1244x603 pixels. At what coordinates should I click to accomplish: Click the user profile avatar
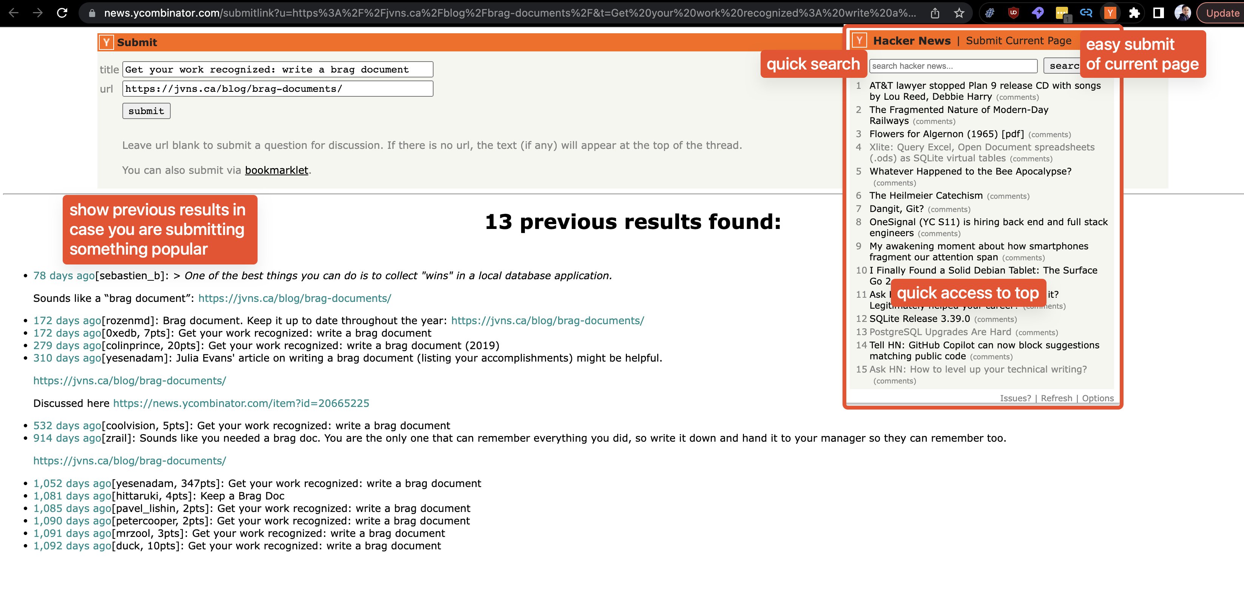pyautogui.click(x=1182, y=13)
